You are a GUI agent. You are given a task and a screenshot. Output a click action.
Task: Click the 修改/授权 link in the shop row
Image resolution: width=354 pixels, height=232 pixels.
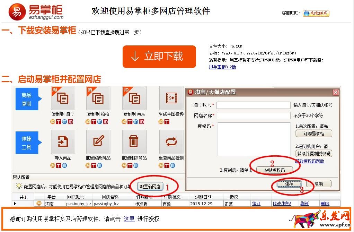282,204
